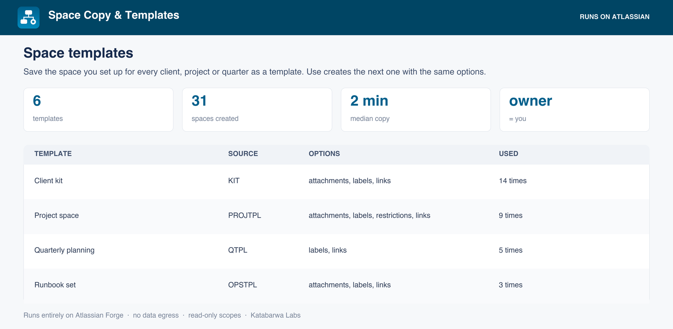The height and width of the screenshot is (329, 673).
Task: Click the Client kit options cell
Action: point(350,181)
